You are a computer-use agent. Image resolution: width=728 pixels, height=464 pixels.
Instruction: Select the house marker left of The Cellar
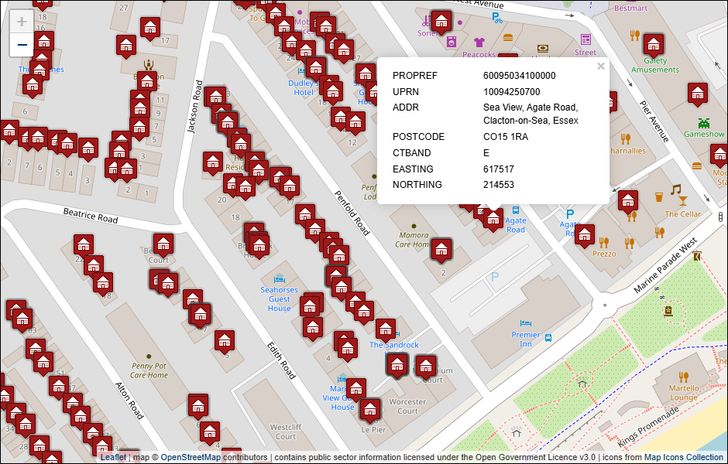(x=628, y=200)
